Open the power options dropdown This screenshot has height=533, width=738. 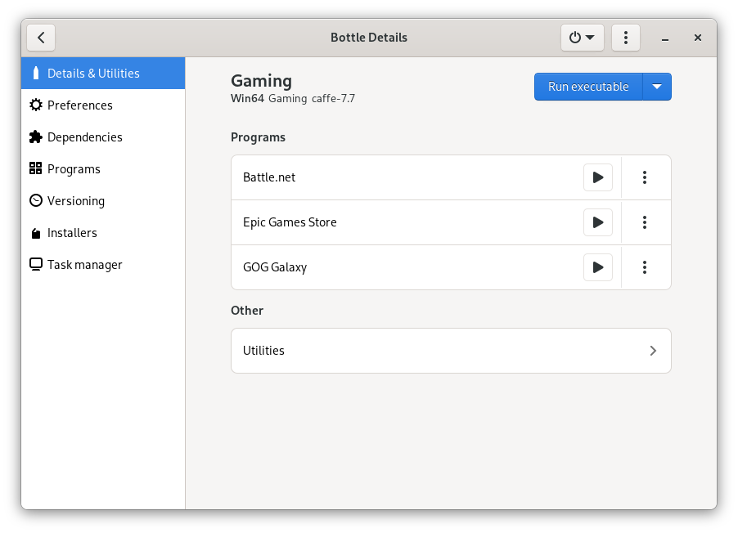[x=582, y=38]
